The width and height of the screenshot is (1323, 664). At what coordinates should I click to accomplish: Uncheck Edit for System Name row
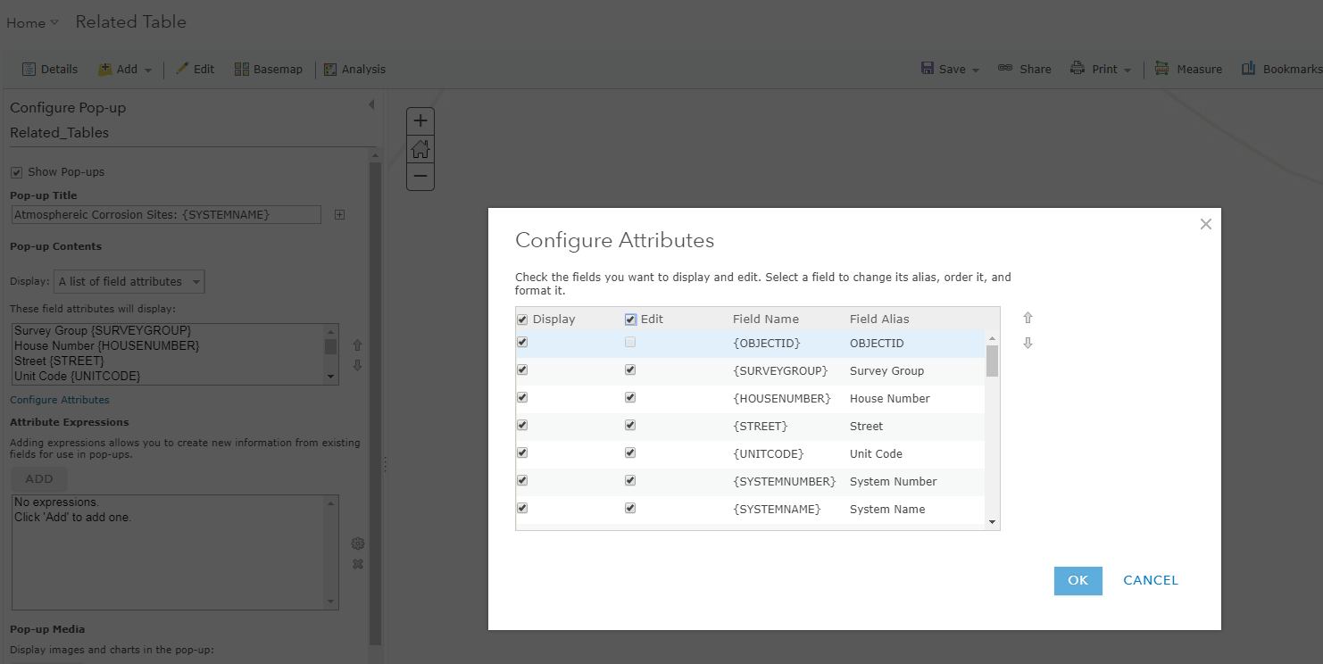pyautogui.click(x=630, y=508)
